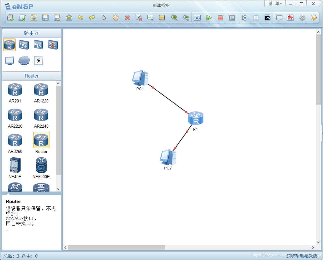This screenshot has width=323, height=260.
Task: Click canvas vertical scrollbar up arrow
Action: click(318, 32)
